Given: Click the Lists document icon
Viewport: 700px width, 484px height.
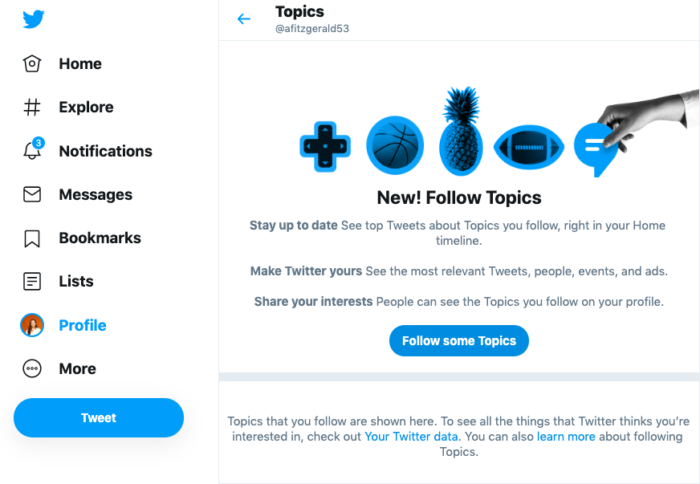Looking at the screenshot, I should [31, 281].
